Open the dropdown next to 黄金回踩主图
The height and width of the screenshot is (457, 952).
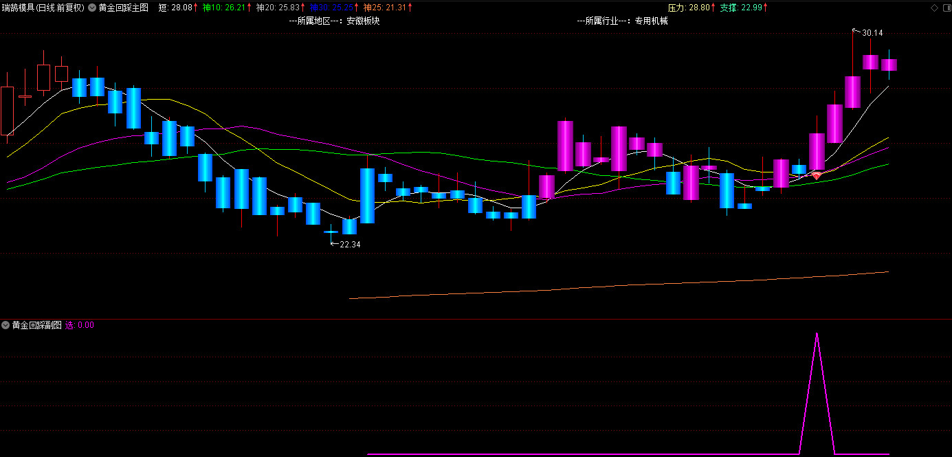(92, 8)
